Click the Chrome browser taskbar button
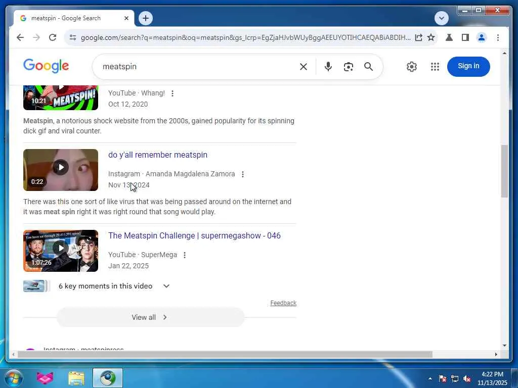Viewport: 518px width, 388px height. click(108, 378)
